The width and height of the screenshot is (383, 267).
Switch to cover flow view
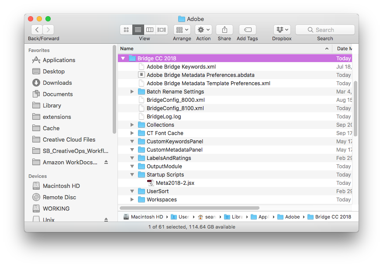(162, 30)
